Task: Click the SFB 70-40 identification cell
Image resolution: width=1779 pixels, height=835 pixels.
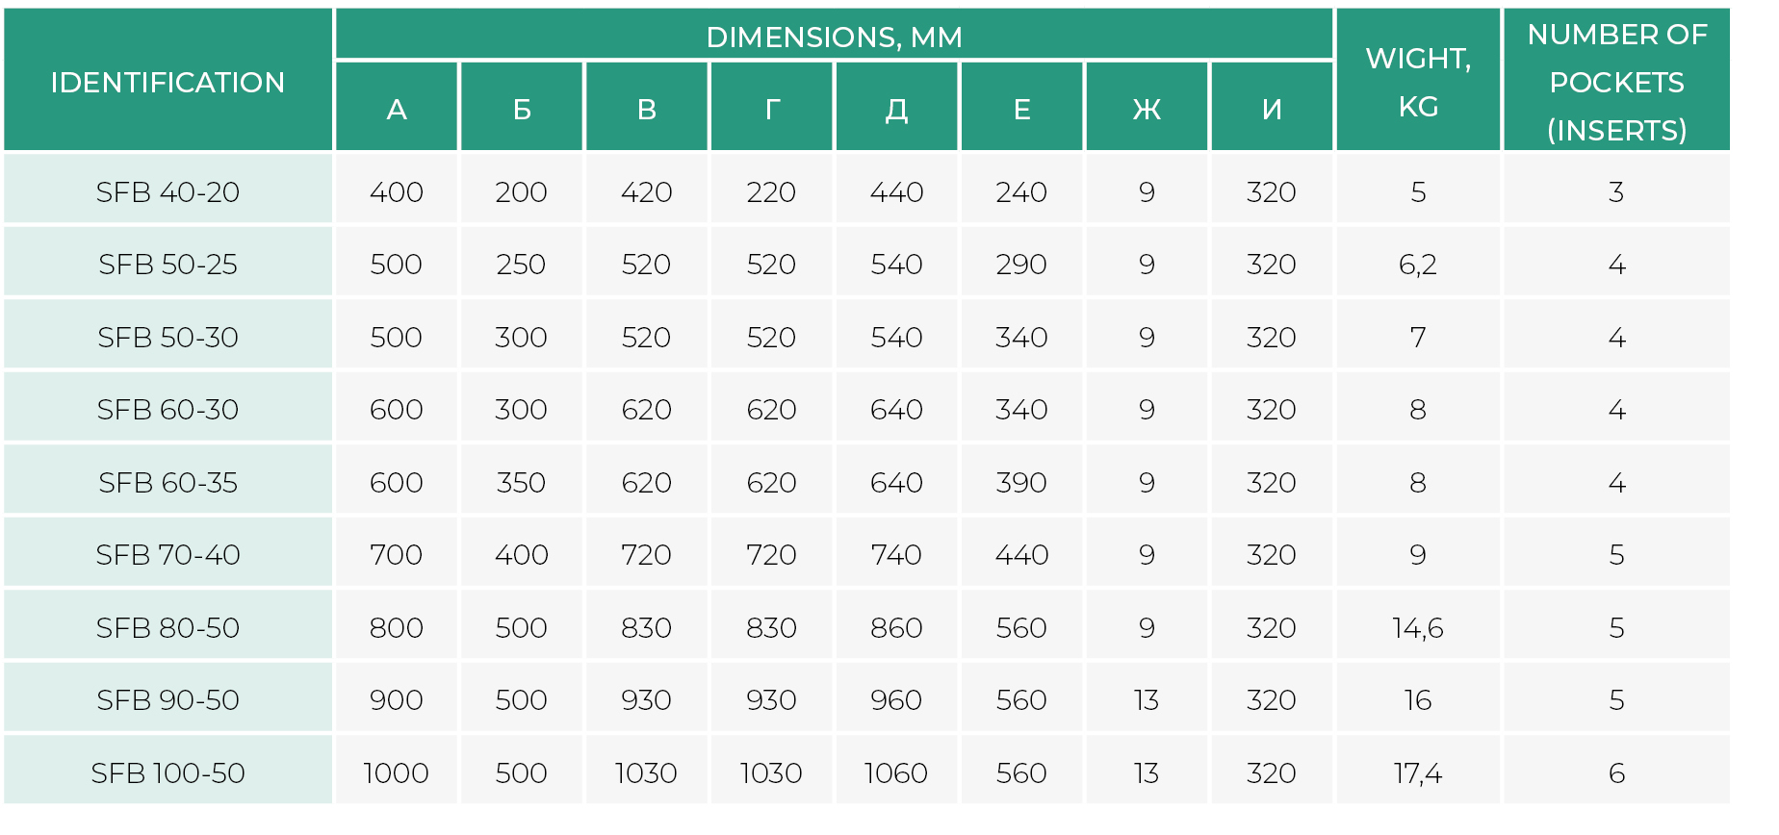Action: pos(168,555)
